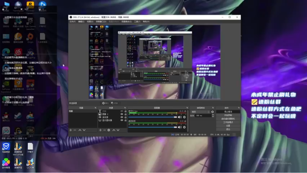Open QQ飞车 desktop shortcut
This screenshot has width=307, height=173.
coord(30,164)
